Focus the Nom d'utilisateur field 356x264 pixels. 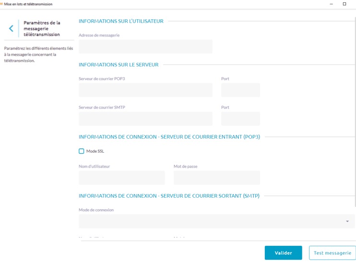122,178
